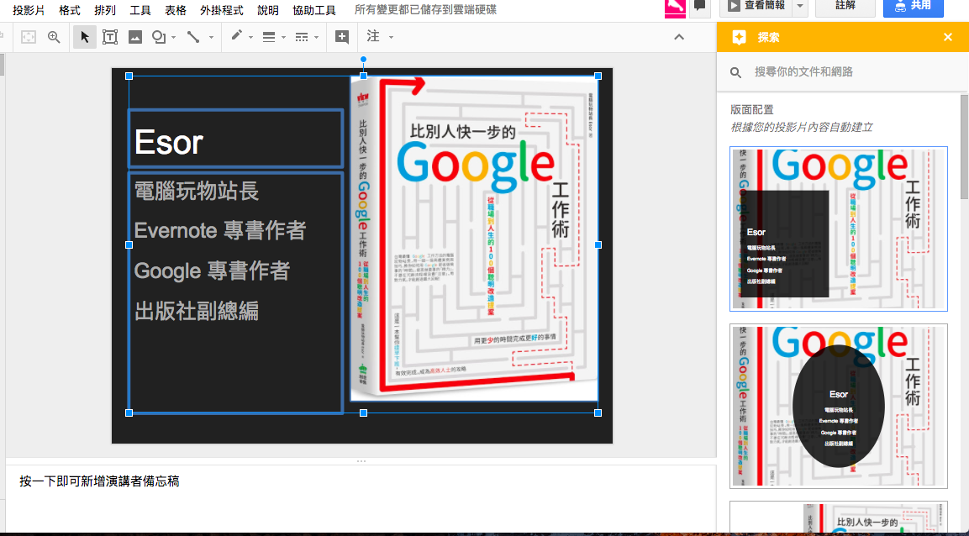
Task: Open the present options dropdown arrow
Action: tap(800, 6)
